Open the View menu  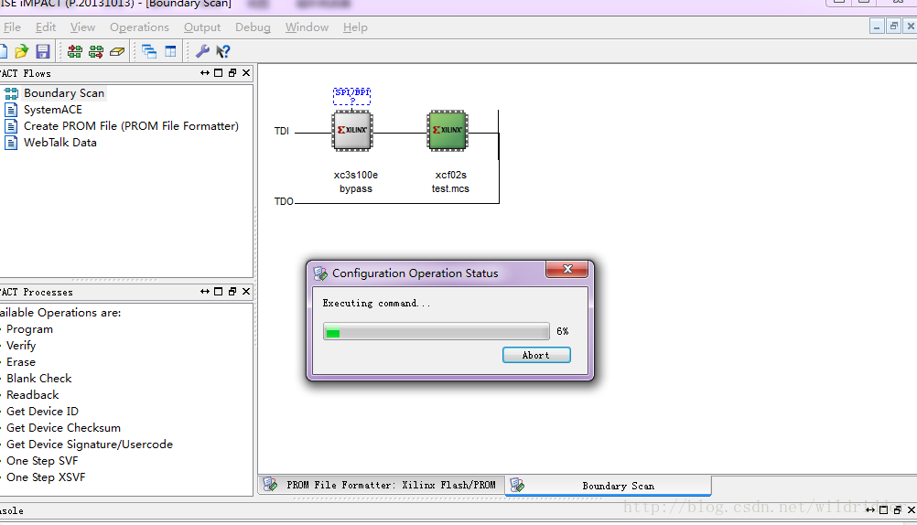click(x=82, y=27)
